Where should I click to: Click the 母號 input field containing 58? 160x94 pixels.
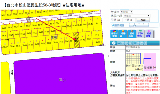(x=120, y=20)
